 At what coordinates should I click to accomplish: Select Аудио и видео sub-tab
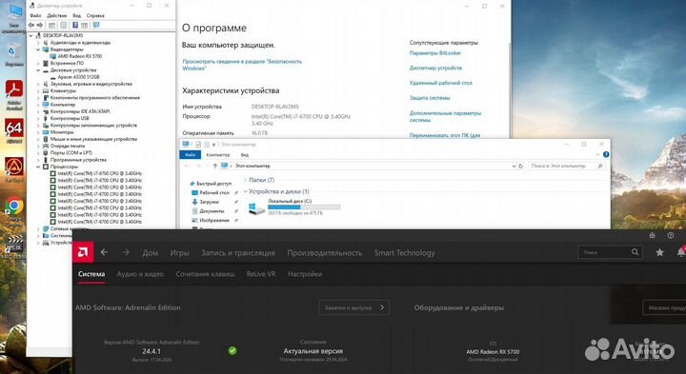point(140,274)
